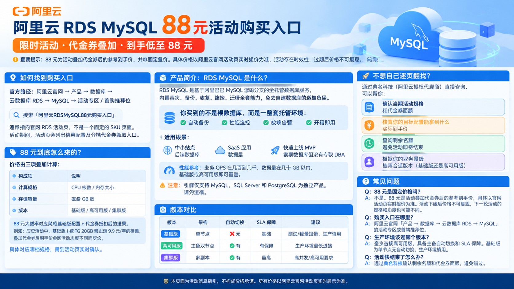Open the 确认当期活动规格 card
The width and height of the screenshot is (514, 289).
[x=433, y=107]
